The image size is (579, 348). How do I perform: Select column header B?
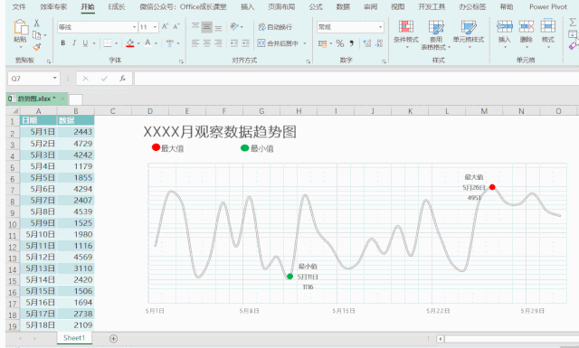coord(76,110)
